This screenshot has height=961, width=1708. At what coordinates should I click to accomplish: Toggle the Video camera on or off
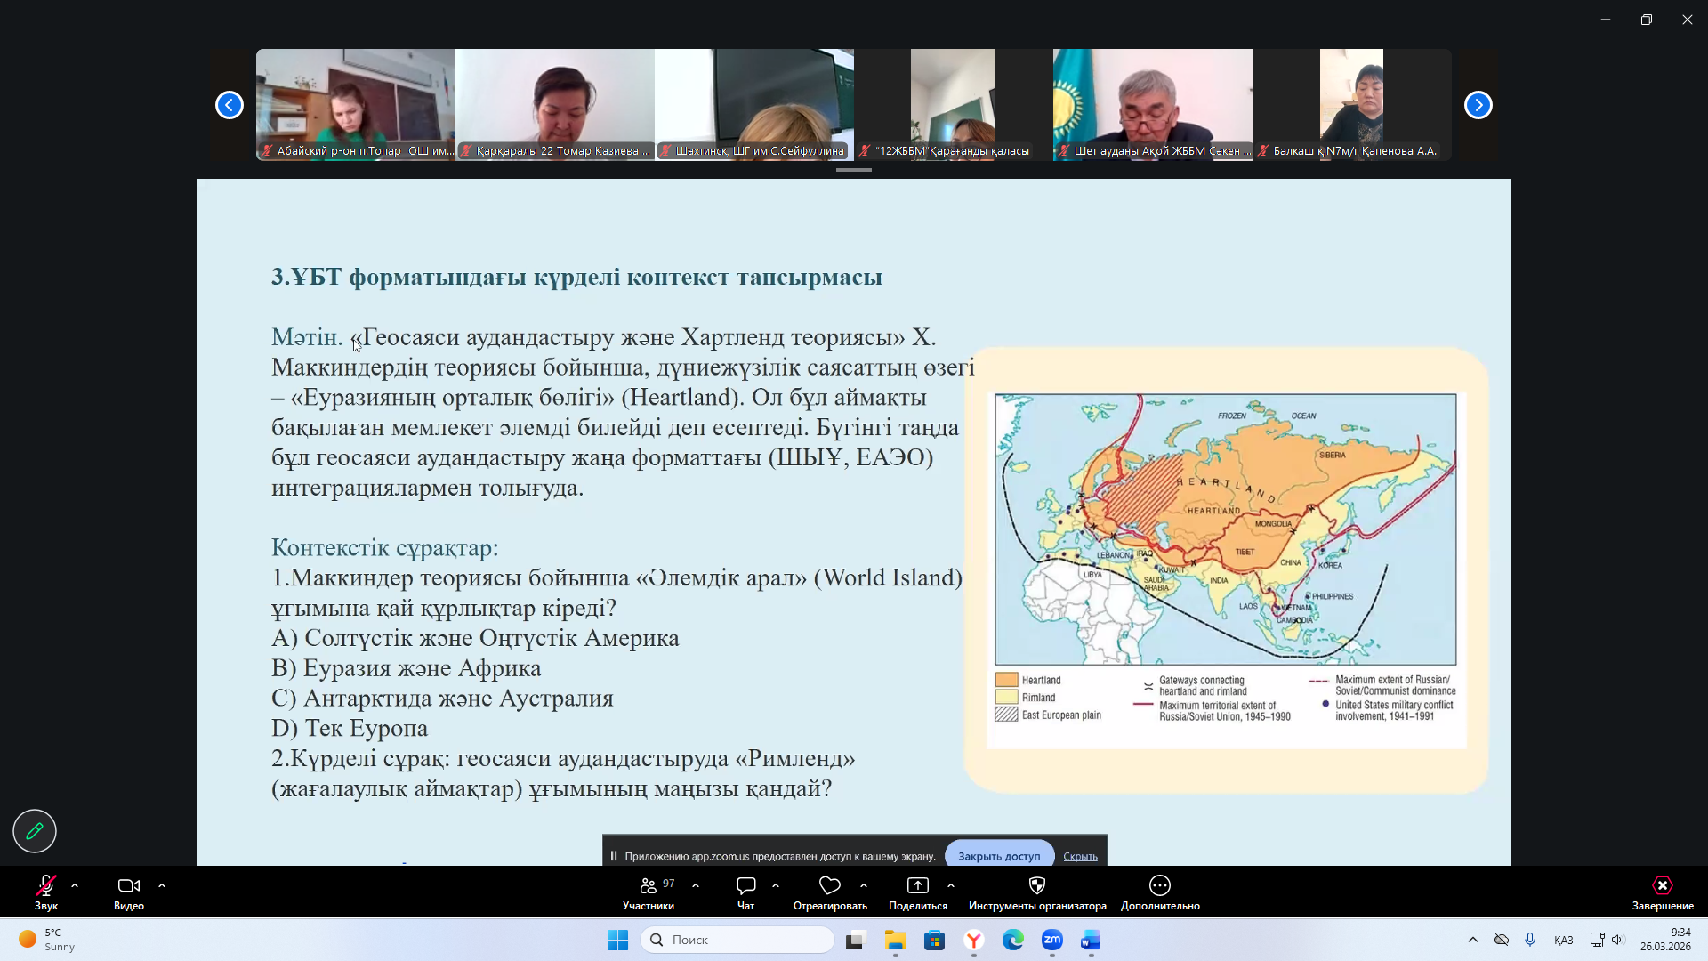(128, 885)
